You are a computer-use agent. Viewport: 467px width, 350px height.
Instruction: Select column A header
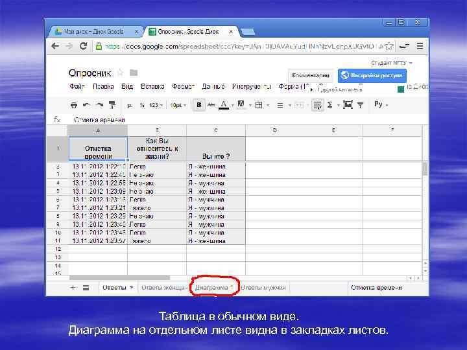(x=98, y=130)
